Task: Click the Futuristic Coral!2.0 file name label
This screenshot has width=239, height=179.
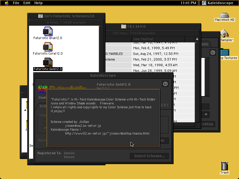Action: 48,53
